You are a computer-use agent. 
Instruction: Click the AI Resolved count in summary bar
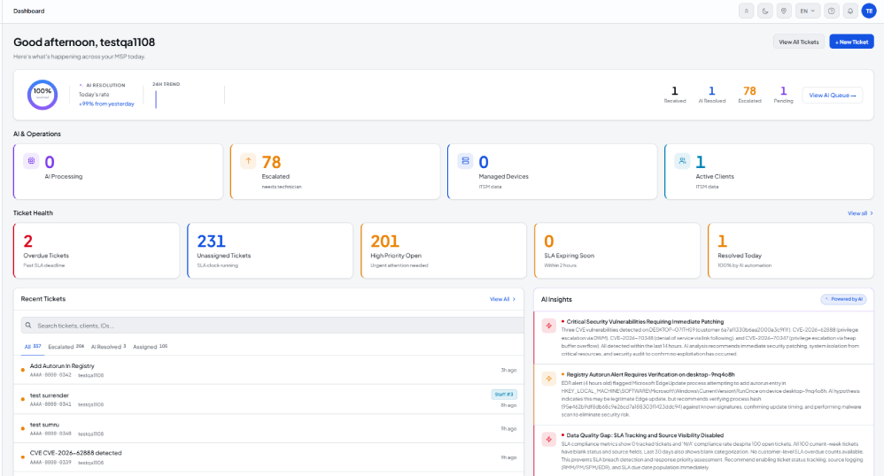[x=711, y=91]
